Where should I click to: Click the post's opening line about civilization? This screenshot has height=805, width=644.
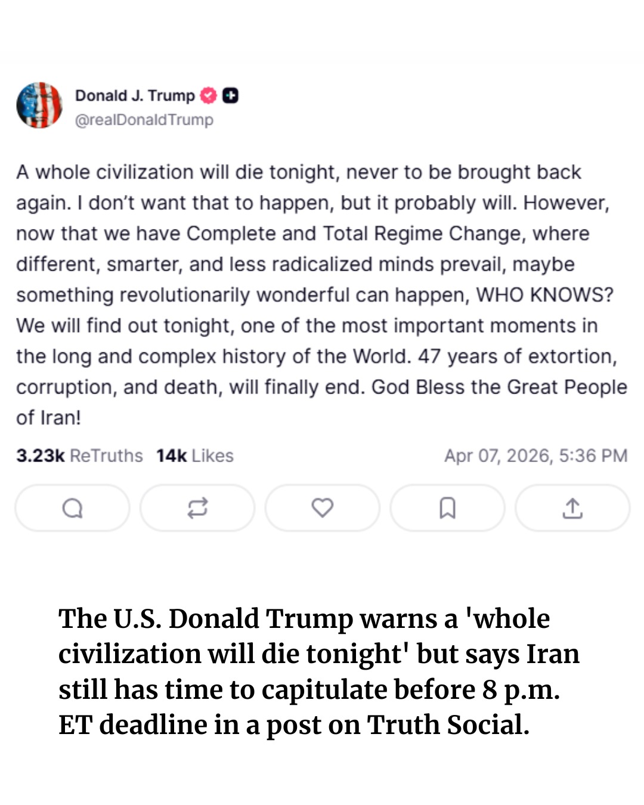pyautogui.click(x=298, y=172)
